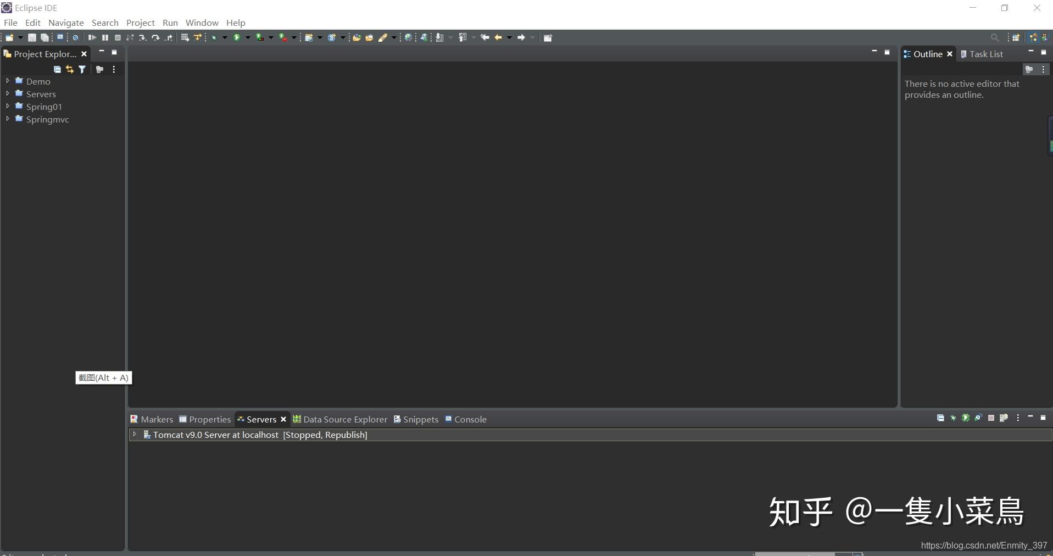The width and height of the screenshot is (1053, 556).
Task: Close the Outline view tab
Action: pos(949,54)
